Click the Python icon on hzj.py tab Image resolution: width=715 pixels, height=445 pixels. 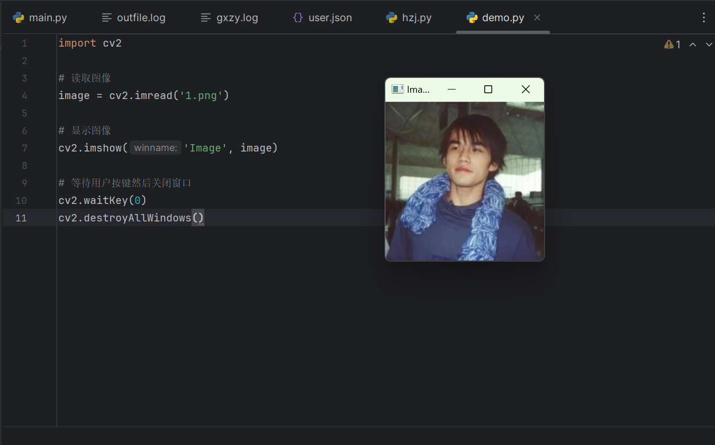coord(392,17)
